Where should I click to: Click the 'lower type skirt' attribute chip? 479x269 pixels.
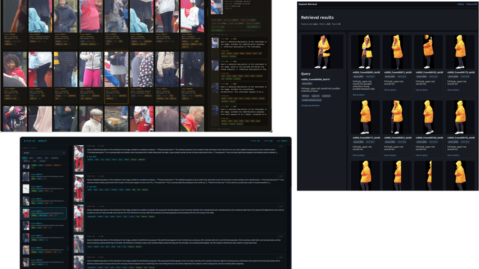click(253, 23)
